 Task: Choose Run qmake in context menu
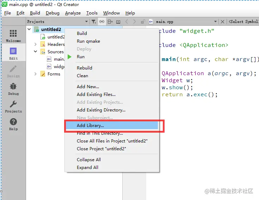(x=112, y=41)
